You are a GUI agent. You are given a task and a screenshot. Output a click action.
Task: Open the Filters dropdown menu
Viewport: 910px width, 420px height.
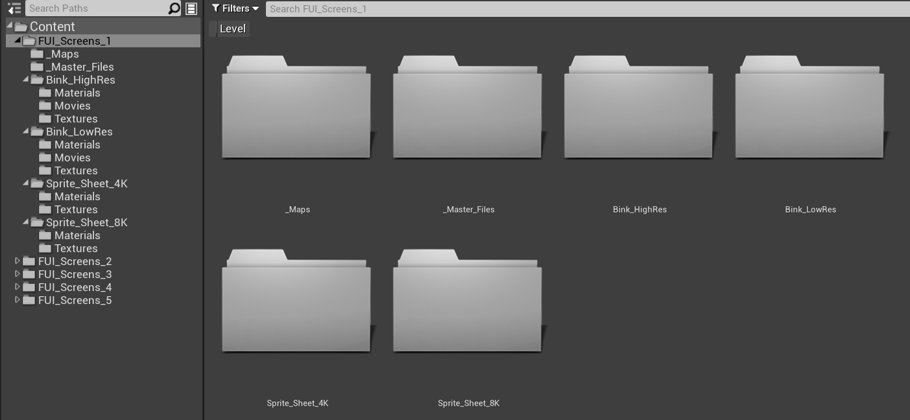pyautogui.click(x=235, y=8)
